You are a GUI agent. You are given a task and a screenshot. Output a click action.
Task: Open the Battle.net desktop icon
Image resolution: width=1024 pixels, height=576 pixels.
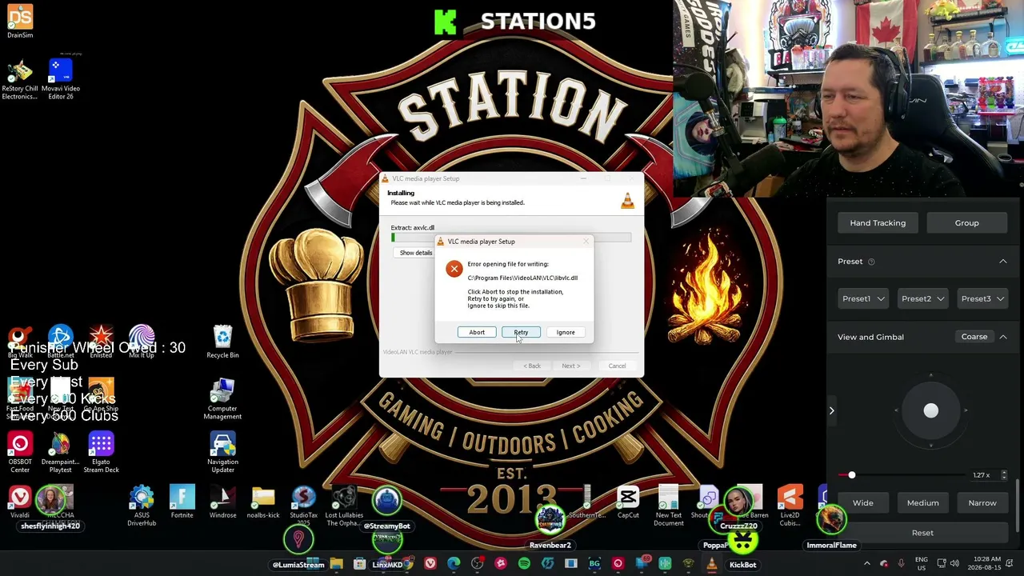click(x=61, y=342)
